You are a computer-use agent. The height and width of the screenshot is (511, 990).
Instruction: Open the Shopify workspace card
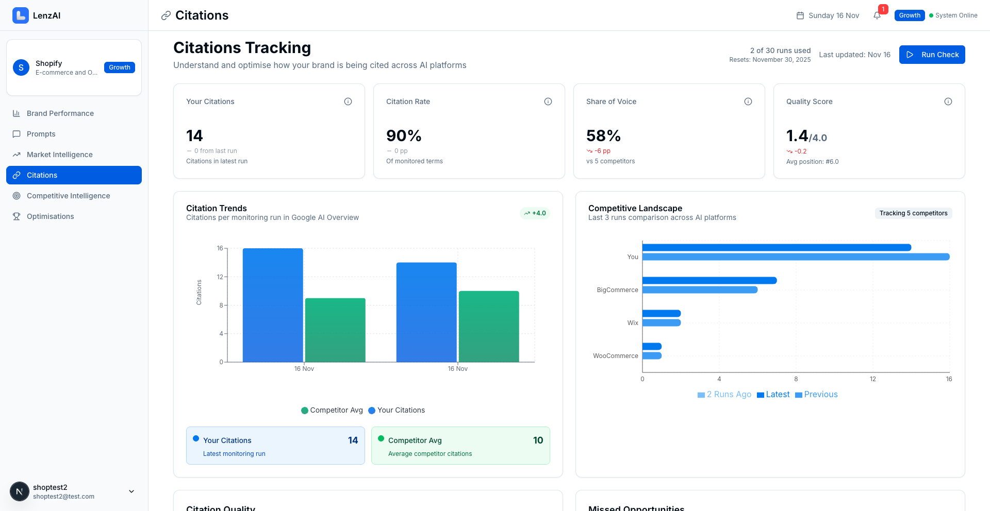[74, 67]
